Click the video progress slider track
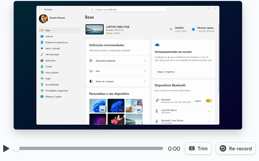259x161 pixels. (90, 148)
